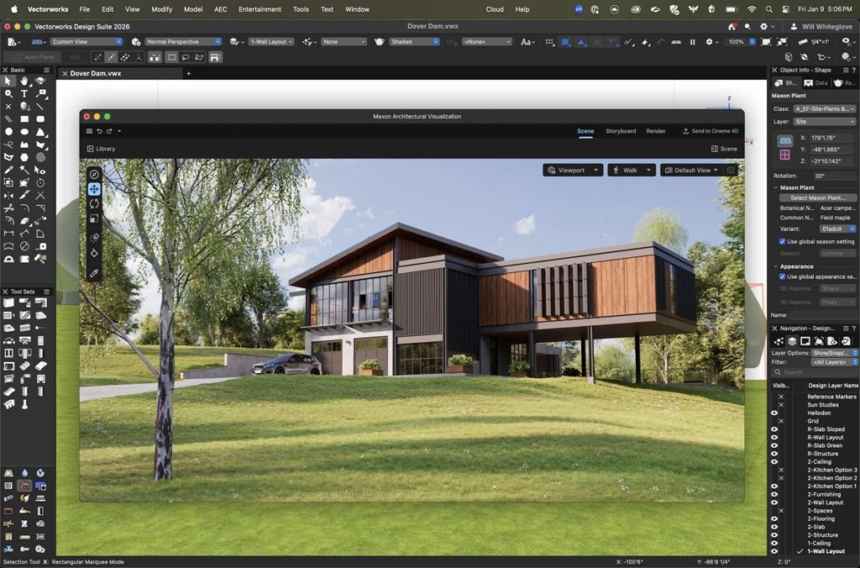Screen dimensions: 860x568
Task: Click the Rotation value field
Action: [x=834, y=176]
